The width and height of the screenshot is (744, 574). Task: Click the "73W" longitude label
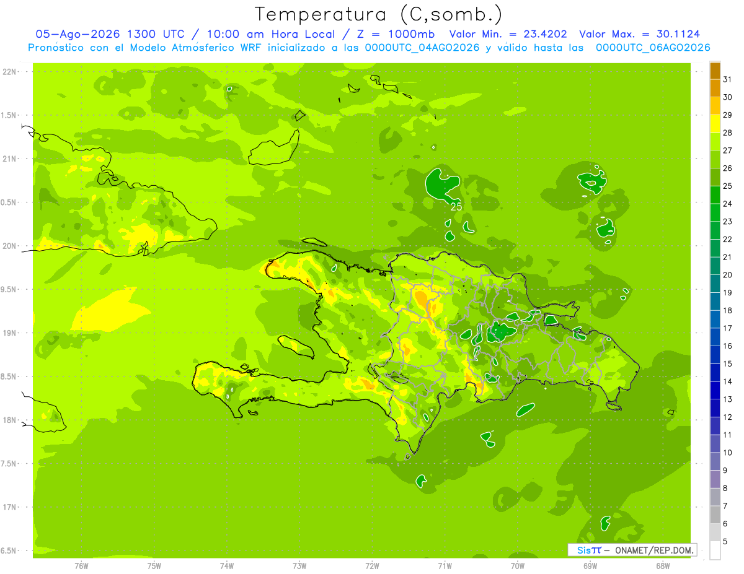299,566
